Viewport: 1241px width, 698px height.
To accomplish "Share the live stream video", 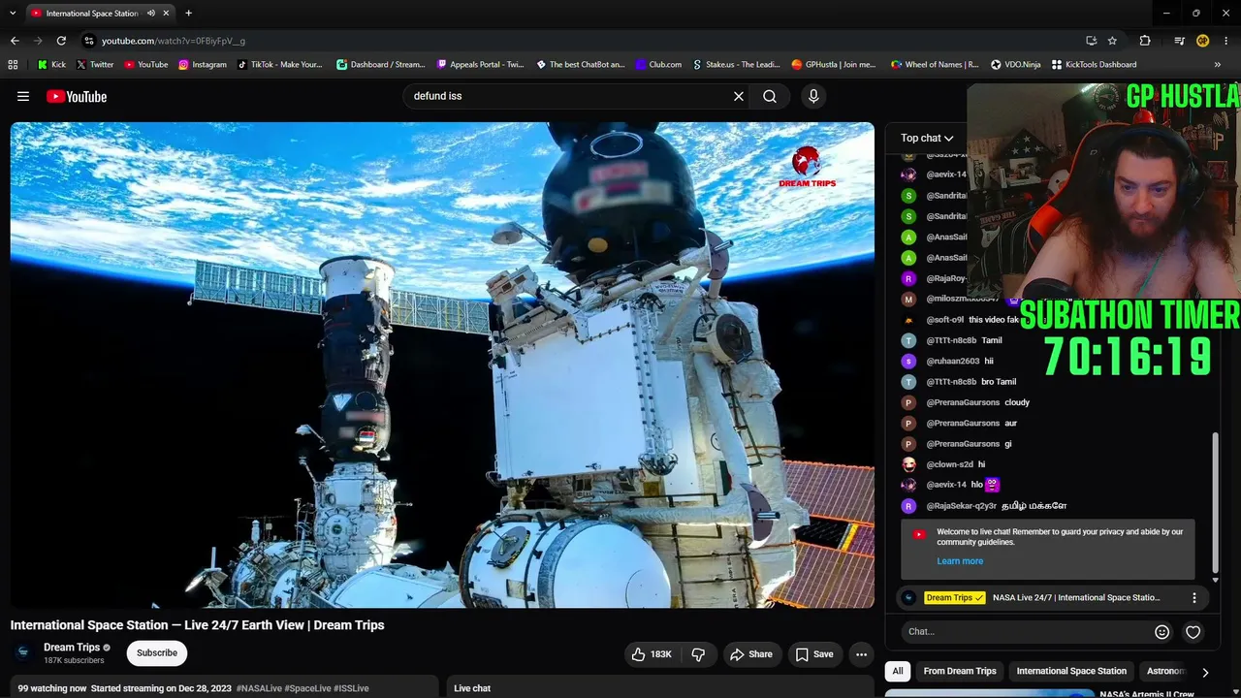I will pyautogui.click(x=751, y=654).
